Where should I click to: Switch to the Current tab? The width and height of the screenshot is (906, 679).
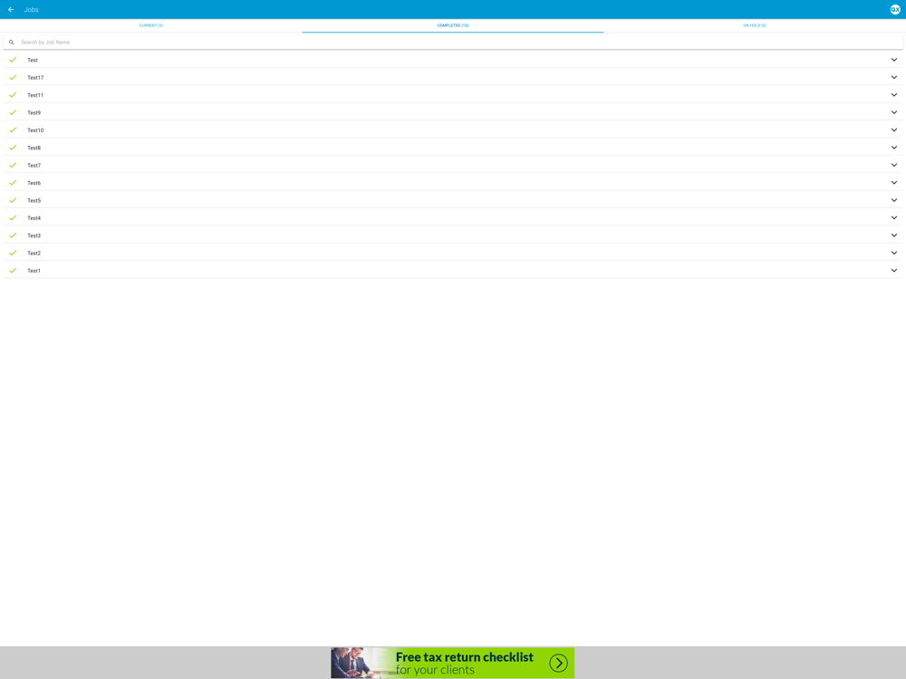pos(150,25)
